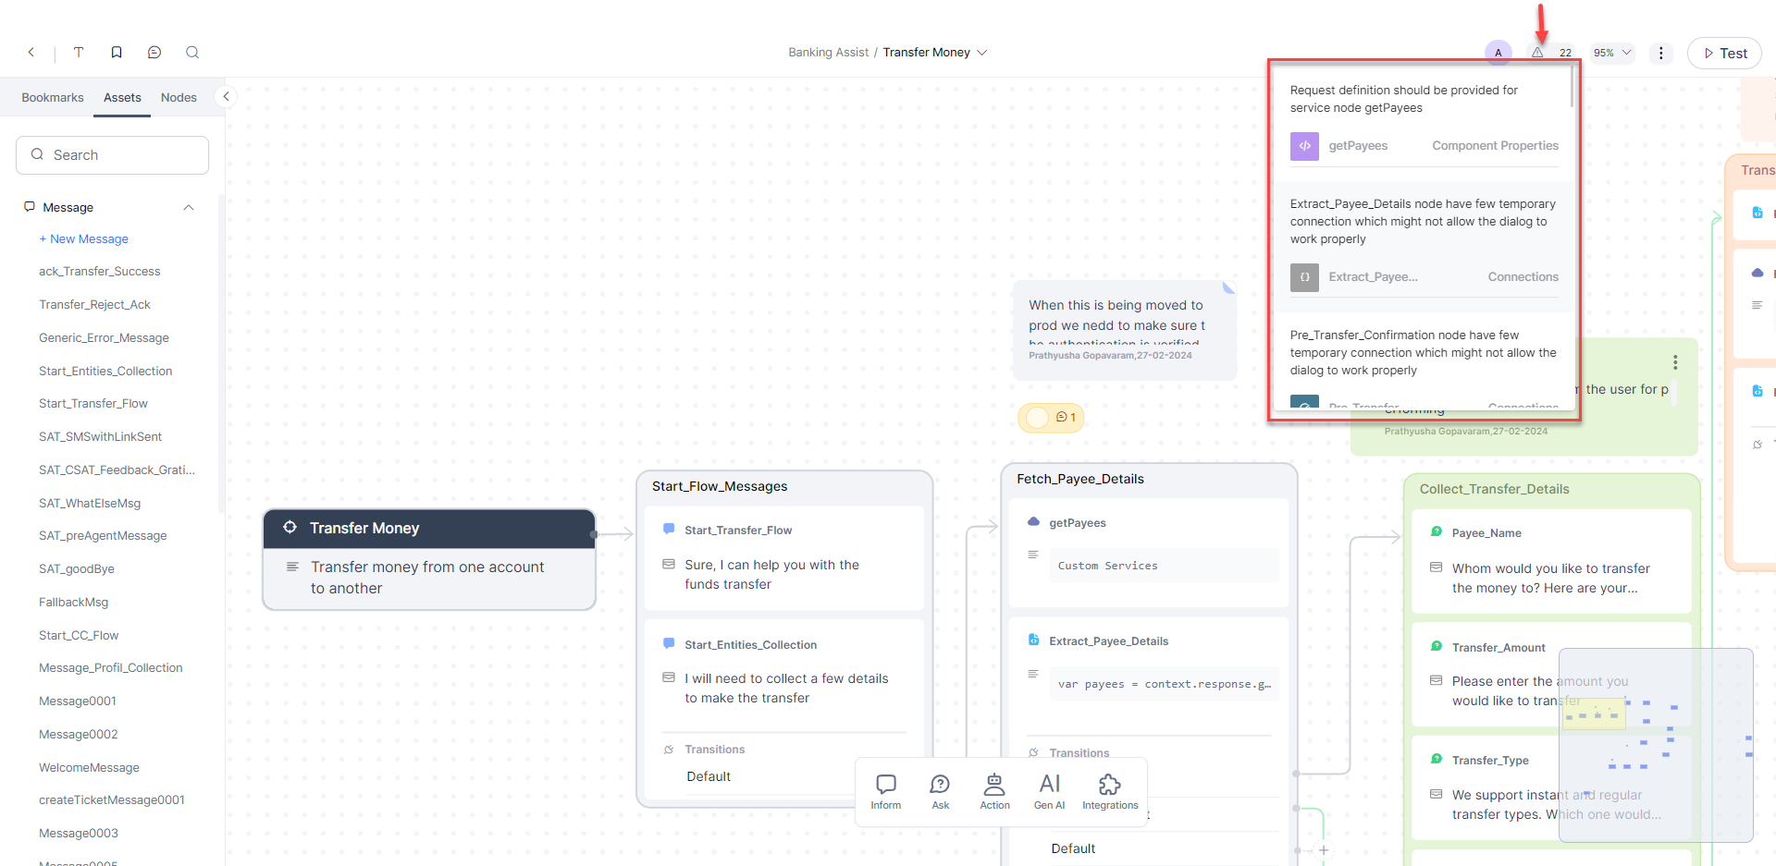Switch to the Bookmarks tab
1776x866 pixels.
53,98
